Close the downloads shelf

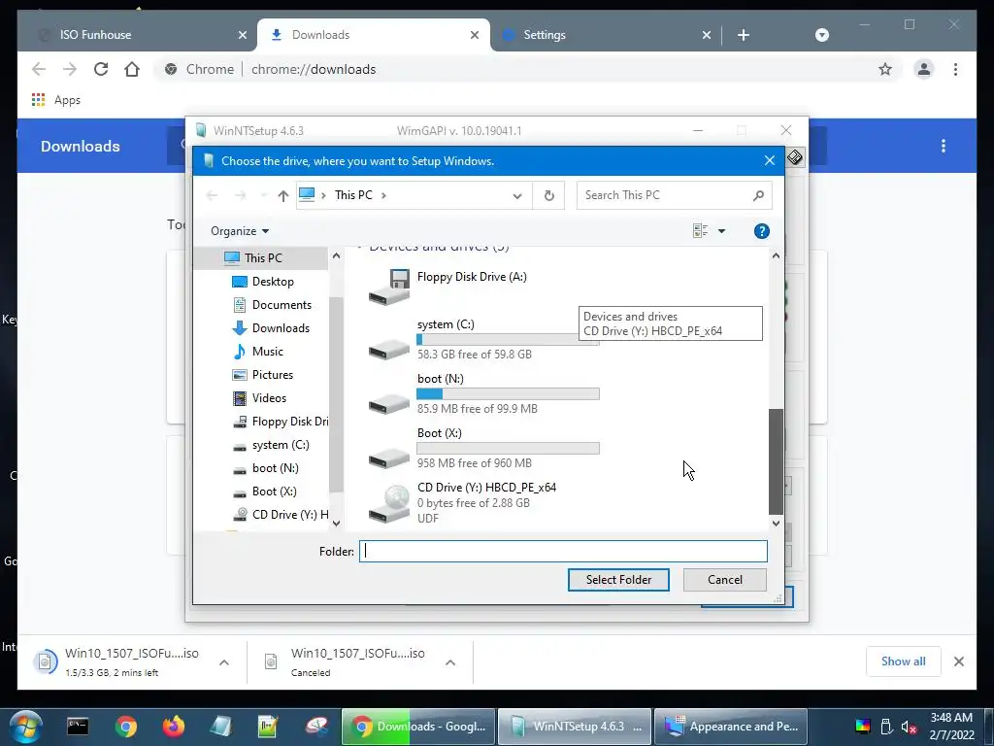pos(958,661)
